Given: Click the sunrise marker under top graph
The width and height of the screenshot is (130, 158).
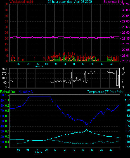Looking at the screenshot, I should pos(39,66).
